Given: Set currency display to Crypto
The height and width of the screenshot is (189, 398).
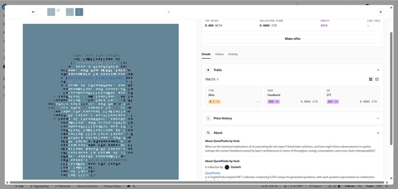Looking at the screenshot, I should [x=370, y=186].
